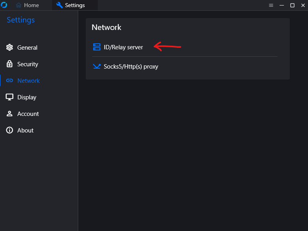Click the About info icon

pyautogui.click(x=9, y=130)
